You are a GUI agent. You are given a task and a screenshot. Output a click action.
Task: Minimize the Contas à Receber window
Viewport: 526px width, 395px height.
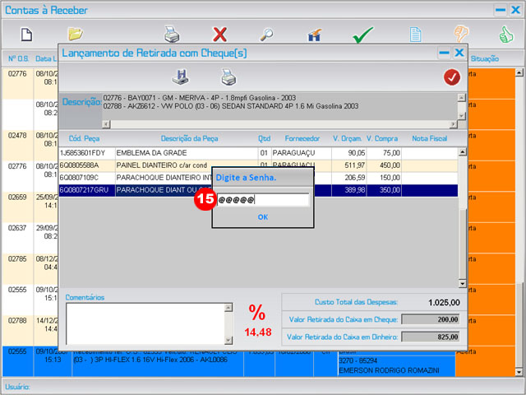501,10
